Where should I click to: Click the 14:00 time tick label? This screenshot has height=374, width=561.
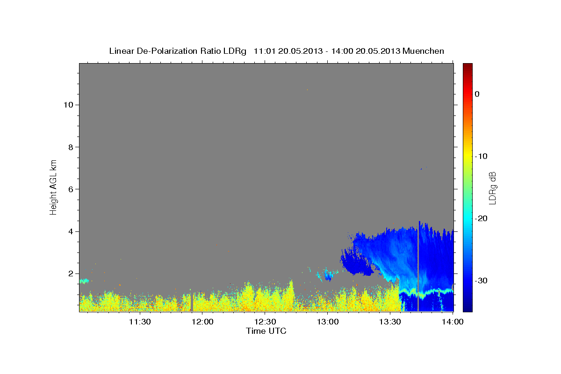pos(453,322)
